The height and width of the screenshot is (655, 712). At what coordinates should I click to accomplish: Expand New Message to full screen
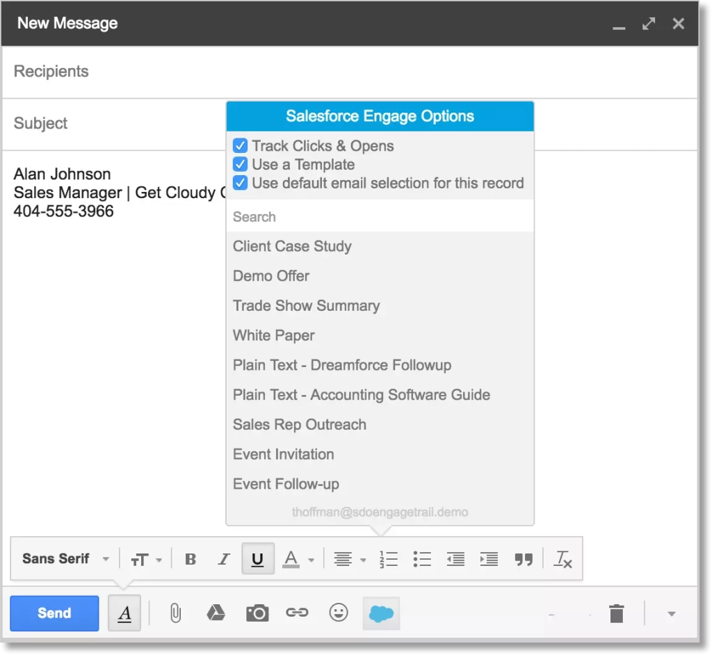point(649,23)
